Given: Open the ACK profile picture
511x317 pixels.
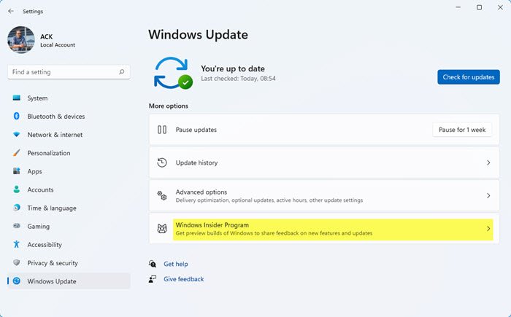Looking at the screenshot, I should pos(21,39).
